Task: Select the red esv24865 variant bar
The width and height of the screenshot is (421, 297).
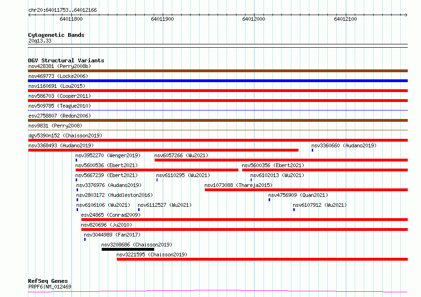Action: (245, 220)
